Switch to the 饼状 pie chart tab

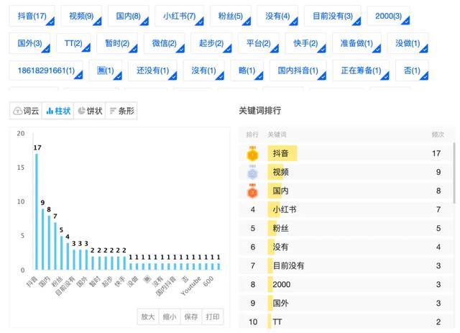tap(90, 111)
